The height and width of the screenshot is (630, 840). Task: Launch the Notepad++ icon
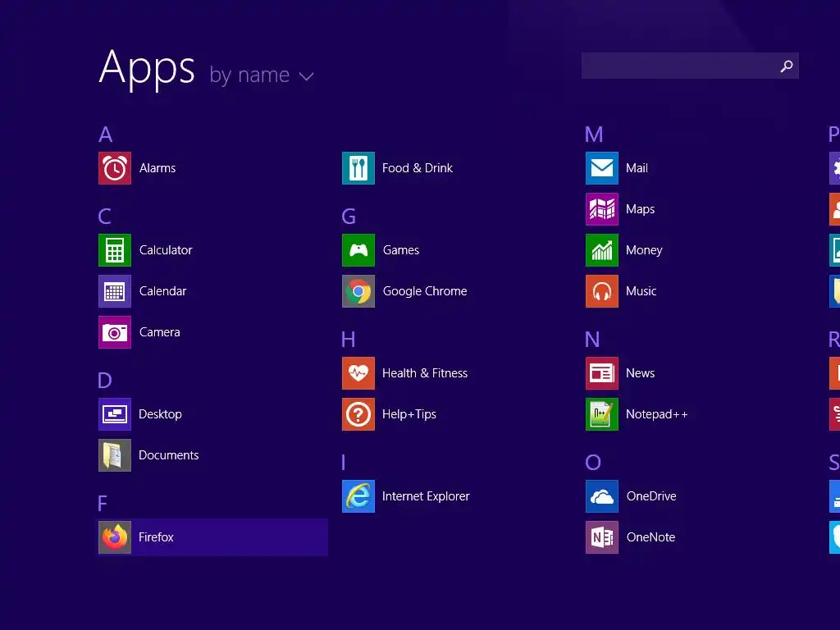click(602, 414)
